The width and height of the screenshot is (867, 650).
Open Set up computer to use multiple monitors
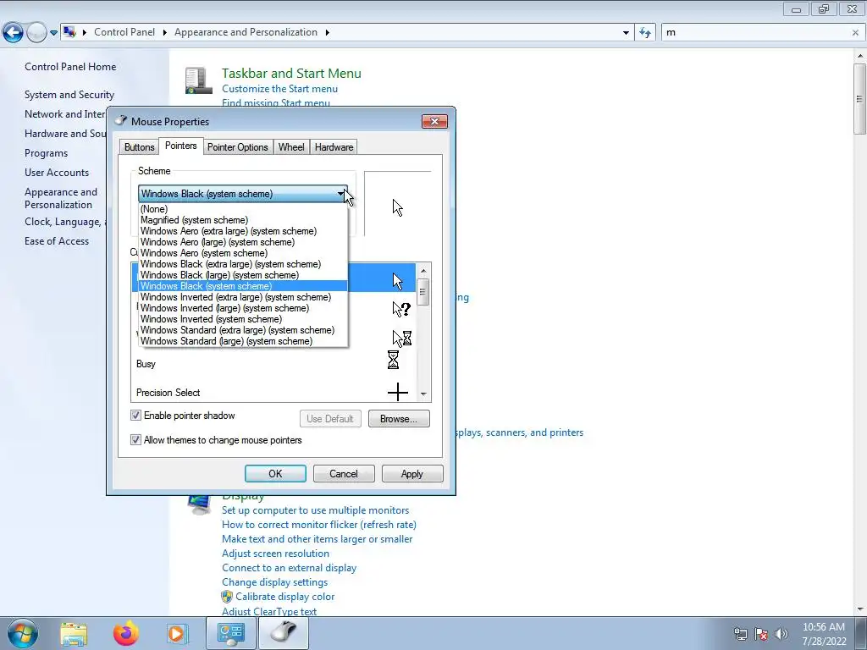[315, 510]
